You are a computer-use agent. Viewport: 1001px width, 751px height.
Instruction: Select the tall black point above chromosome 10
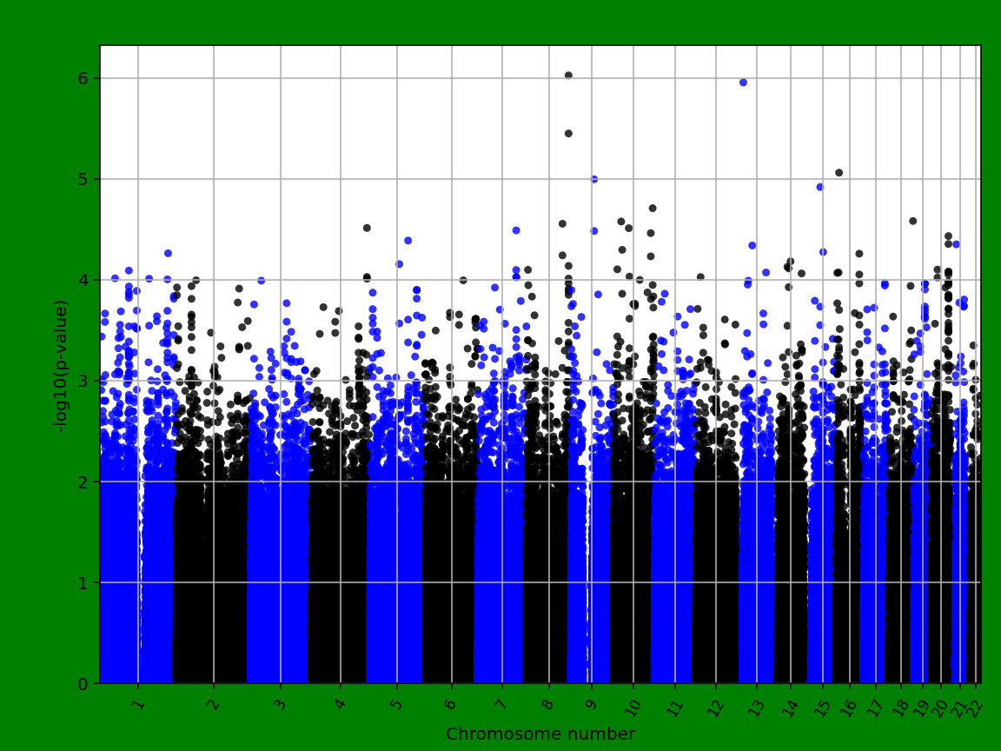click(x=653, y=208)
